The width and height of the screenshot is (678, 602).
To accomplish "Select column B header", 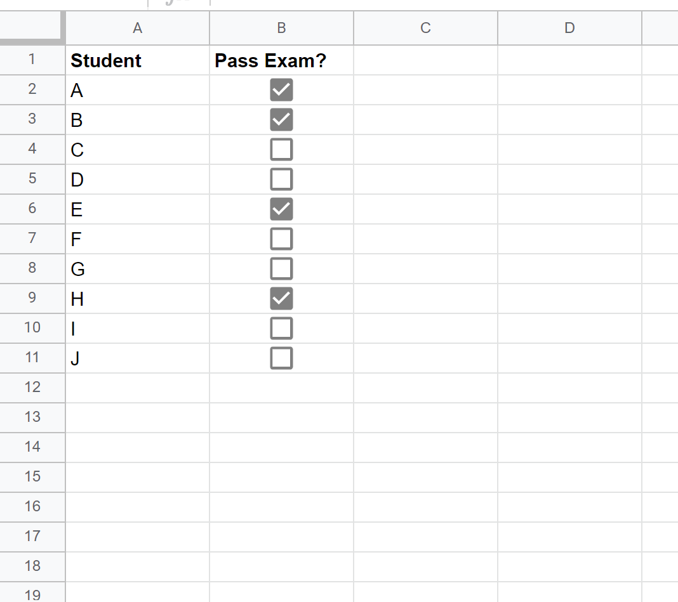I will pos(281,28).
